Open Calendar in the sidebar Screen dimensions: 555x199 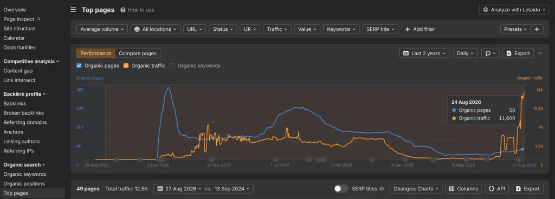click(x=14, y=38)
